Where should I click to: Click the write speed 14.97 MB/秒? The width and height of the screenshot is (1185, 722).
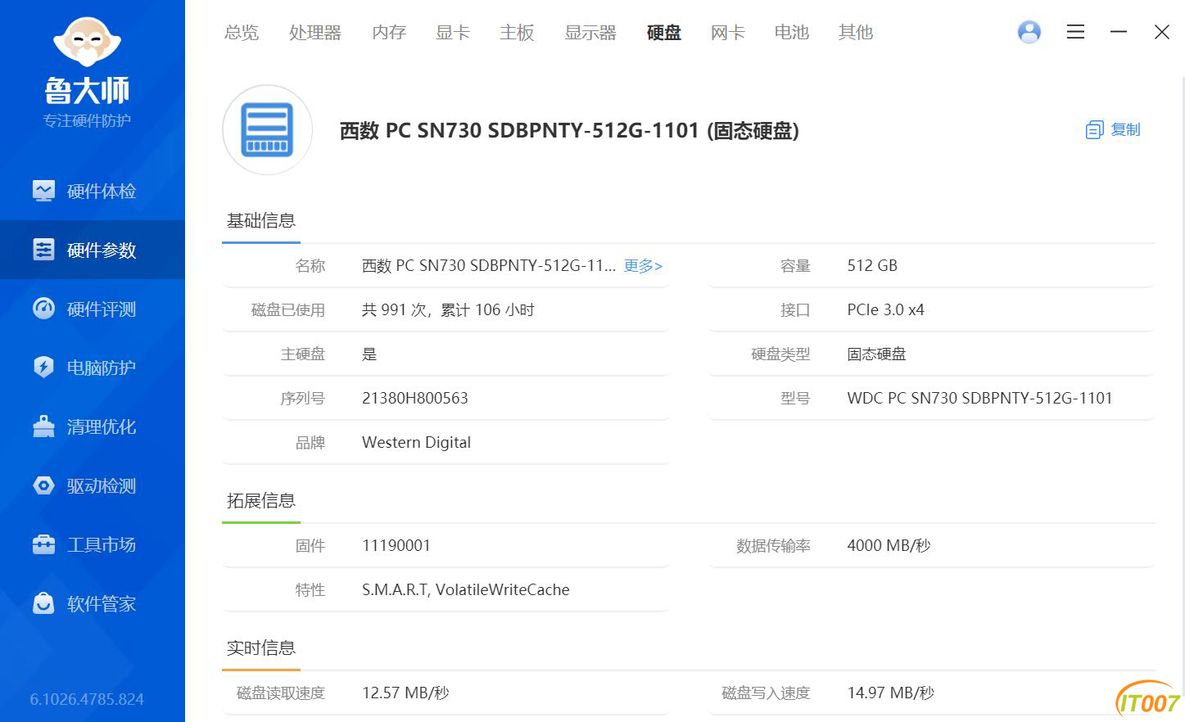[x=891, y=693]
